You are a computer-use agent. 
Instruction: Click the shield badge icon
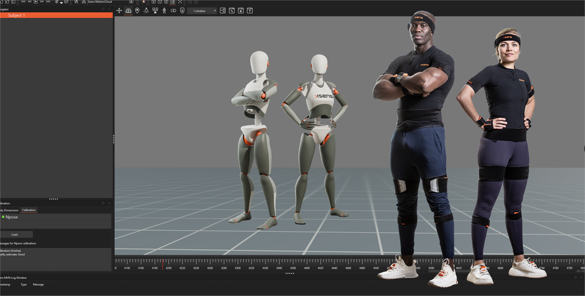[x=182, y=10]
